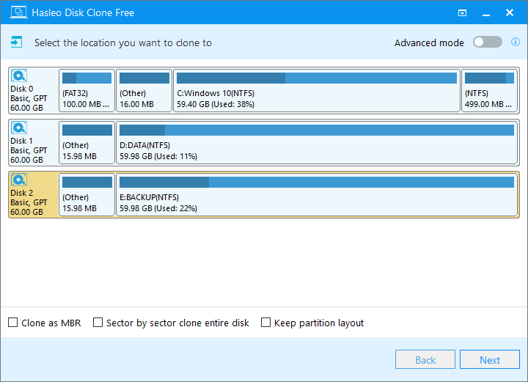
Task: Click the Hasleo Disk Clone app logo icon
Action: pyautogui.click(x=18, y=12)
